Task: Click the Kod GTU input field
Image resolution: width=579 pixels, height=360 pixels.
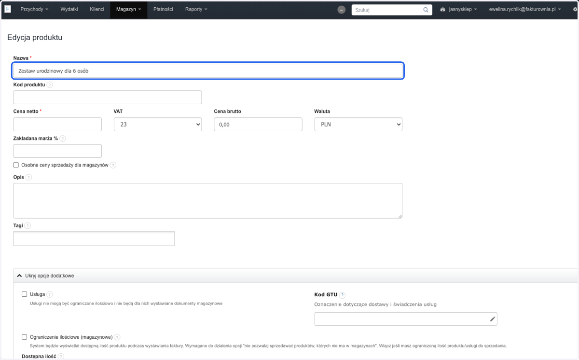Action: [406, 319]
